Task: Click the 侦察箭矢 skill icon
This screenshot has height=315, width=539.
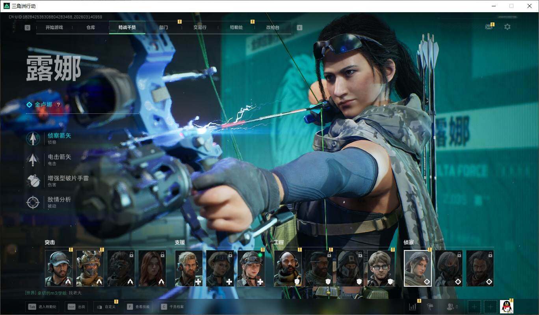Action: point(33,139)
